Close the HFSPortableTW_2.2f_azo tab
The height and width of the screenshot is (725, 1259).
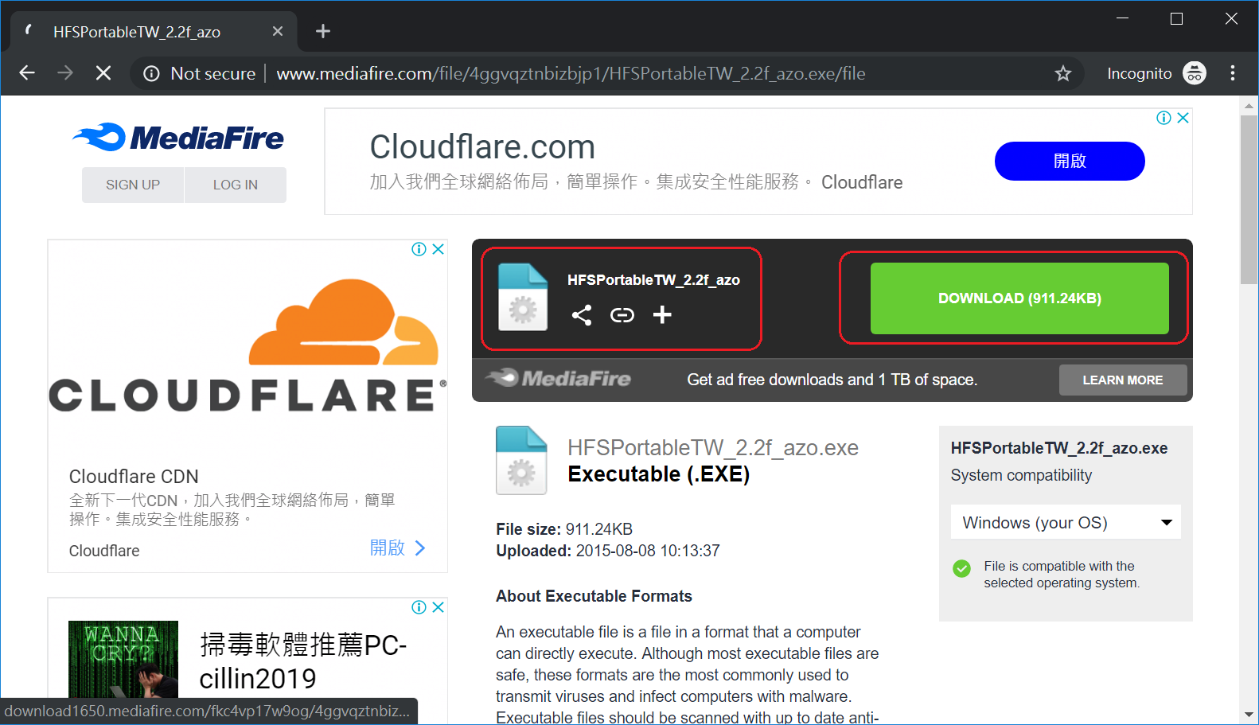[278, 31]
